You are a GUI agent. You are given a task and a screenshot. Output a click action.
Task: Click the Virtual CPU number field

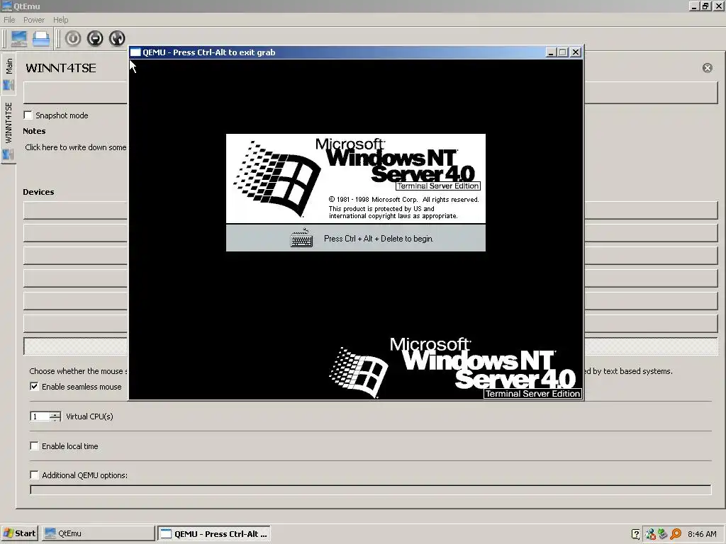coord(40,416)
